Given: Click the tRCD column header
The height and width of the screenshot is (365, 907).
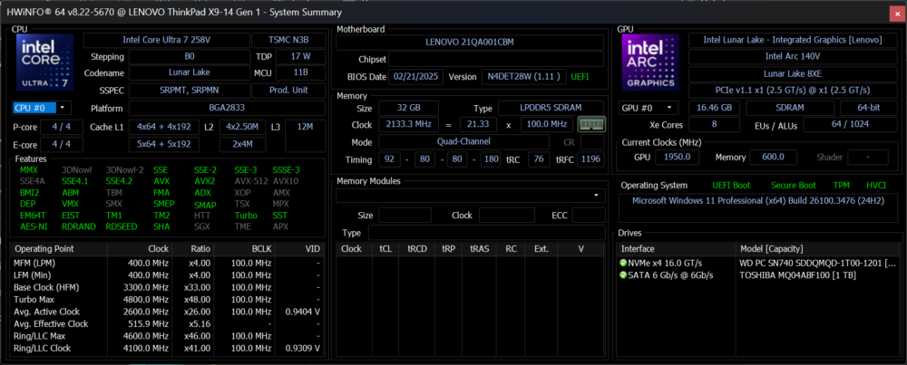Looking at the screenshot, I should click(418, 248).
